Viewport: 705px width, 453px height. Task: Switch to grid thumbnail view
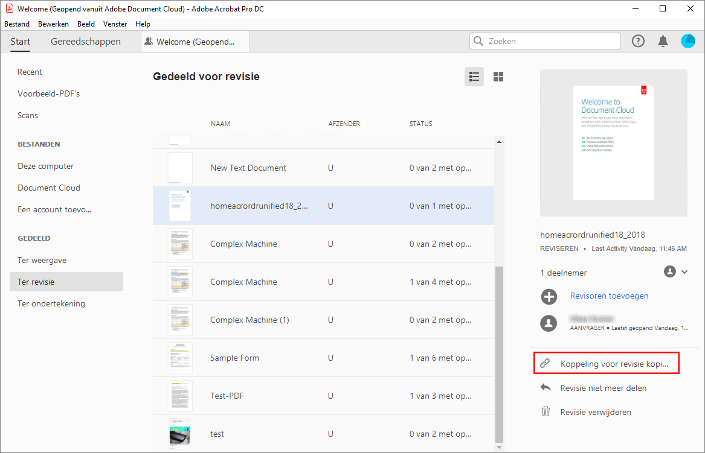498,77
